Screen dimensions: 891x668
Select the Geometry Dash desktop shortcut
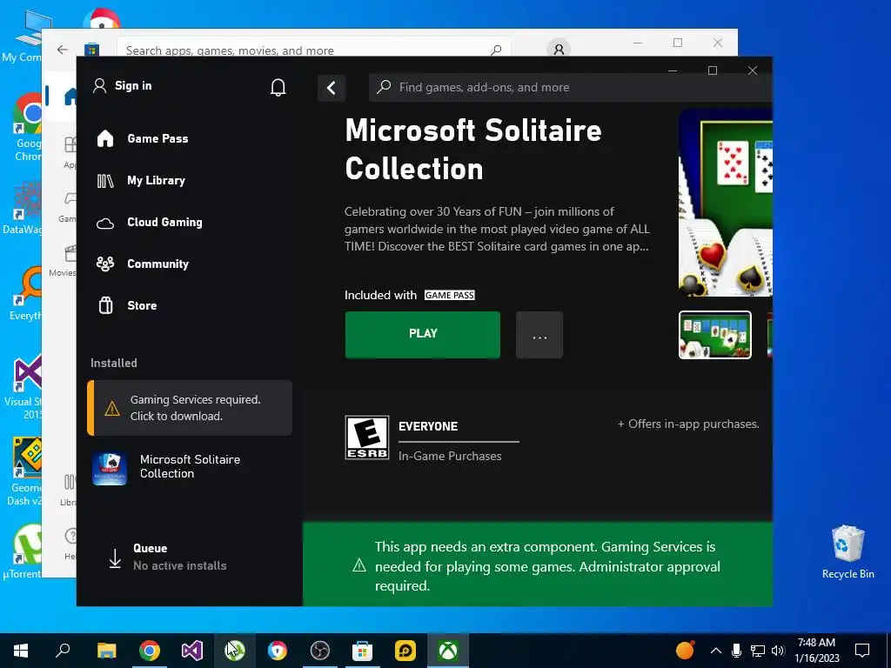[23, 472]
